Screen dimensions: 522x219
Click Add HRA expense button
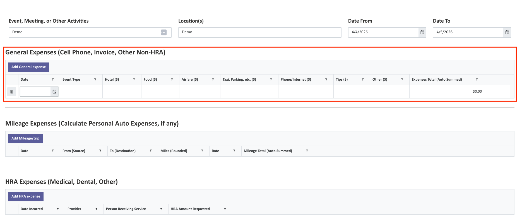[26, 196]
